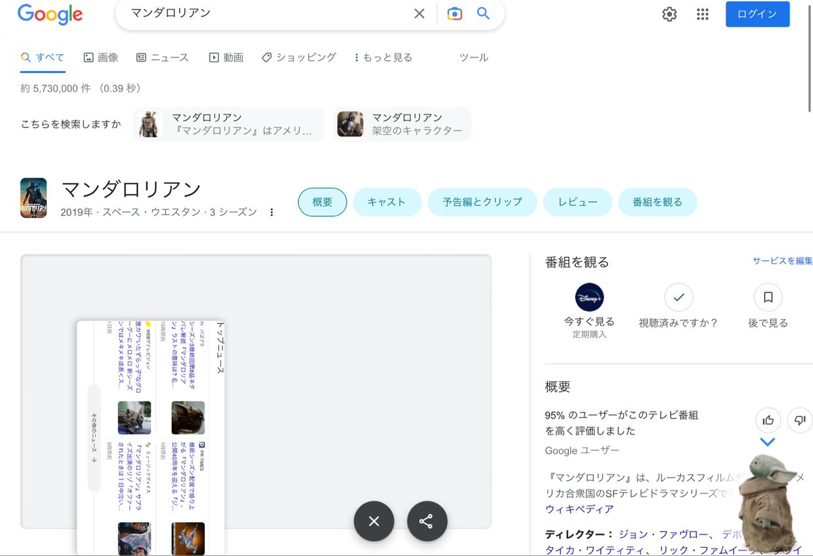Screen dimensions: 813x556
Task: Choose suggestion 『マンダロリアン』はアメリ...
Action: tap(229, 124)
